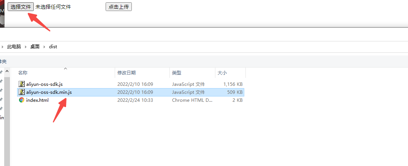Click 1,156 KB size cell
The height and width of the screenshot is (166, 408).
point(233,84)
